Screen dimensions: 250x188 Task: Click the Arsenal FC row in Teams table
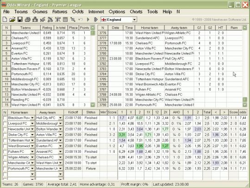[46, 48]
